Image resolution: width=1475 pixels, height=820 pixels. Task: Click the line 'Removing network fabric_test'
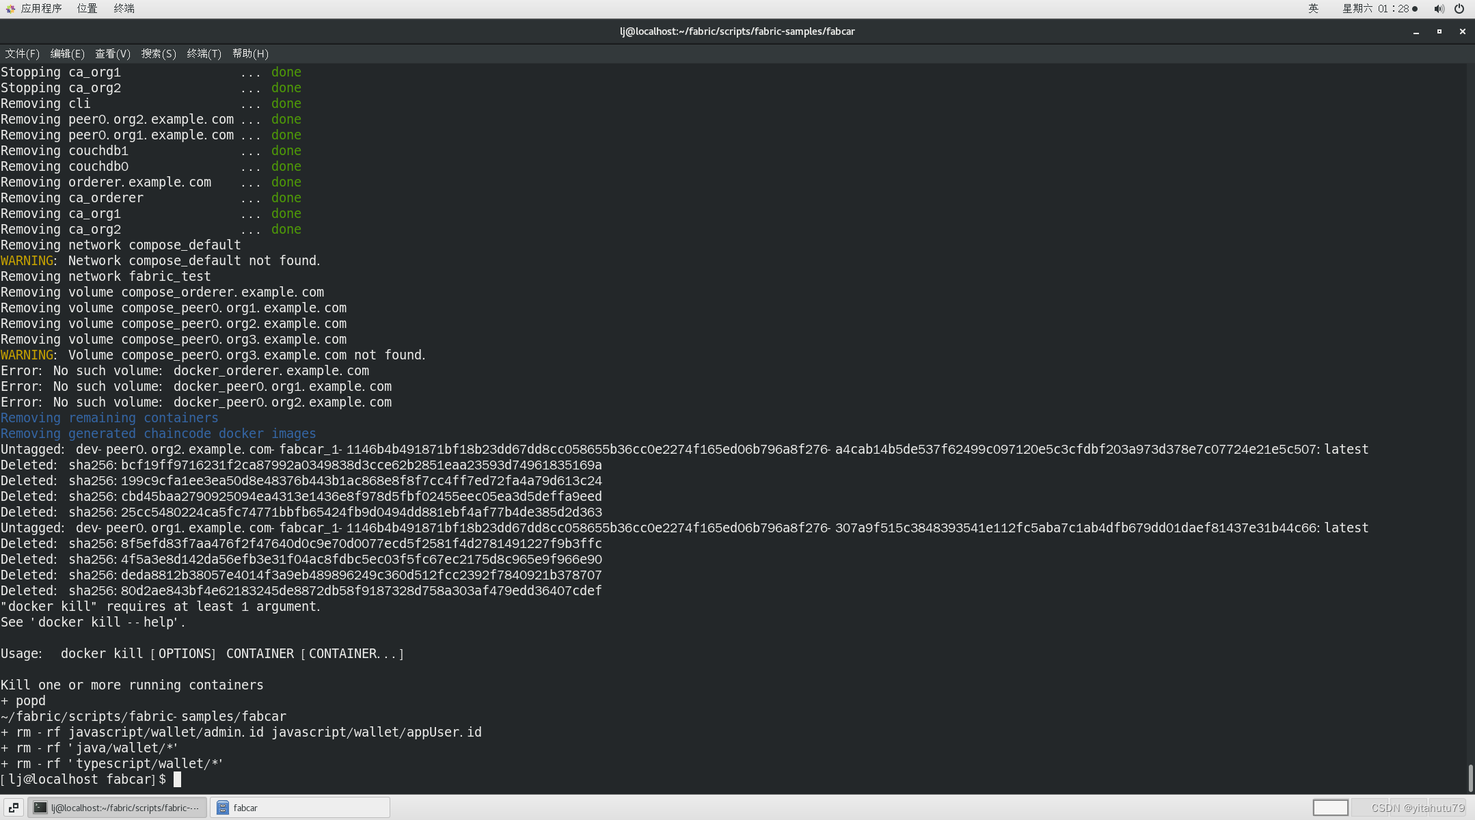tap(105, 276)
